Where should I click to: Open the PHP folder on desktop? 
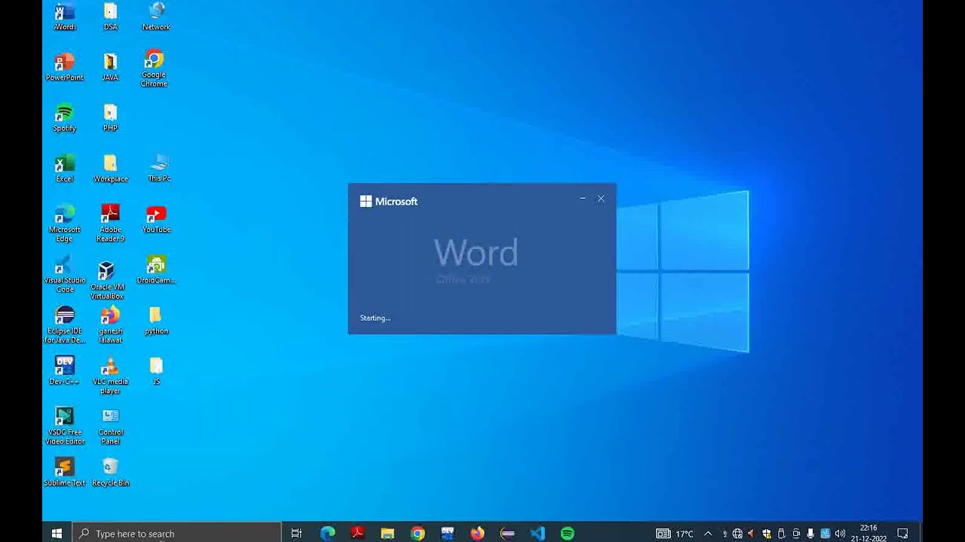click(110, 117)
